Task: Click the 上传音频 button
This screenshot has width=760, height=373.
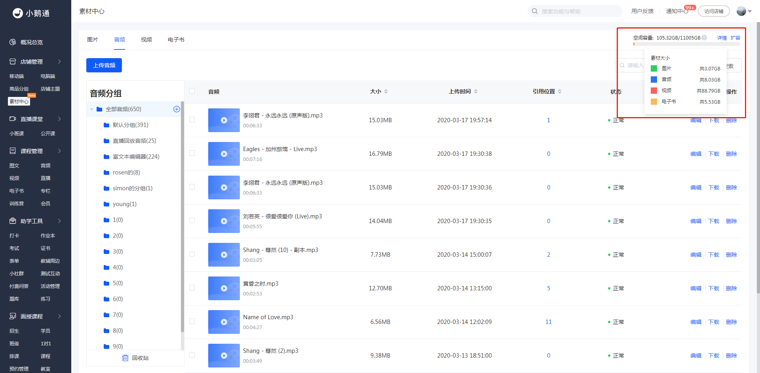Action: click(x=104, y=65)
